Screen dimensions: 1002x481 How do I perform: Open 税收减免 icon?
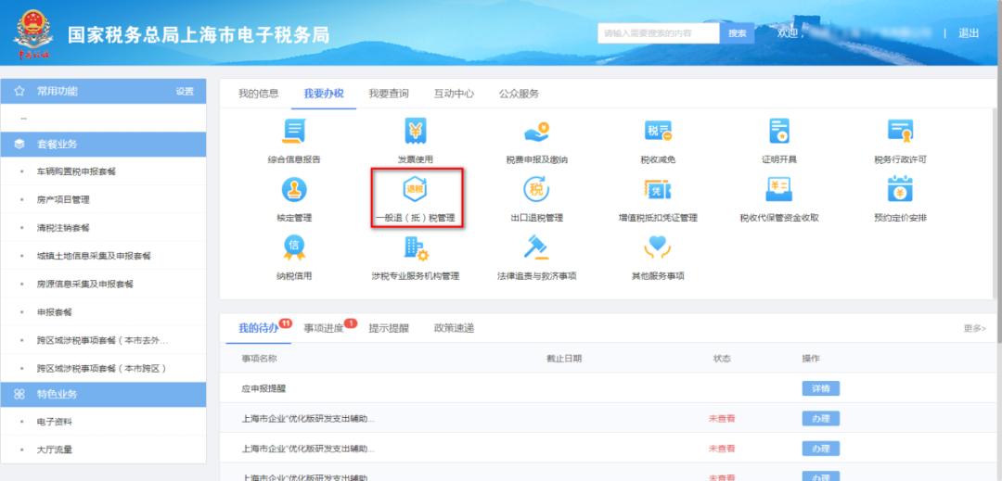point(657,133)
